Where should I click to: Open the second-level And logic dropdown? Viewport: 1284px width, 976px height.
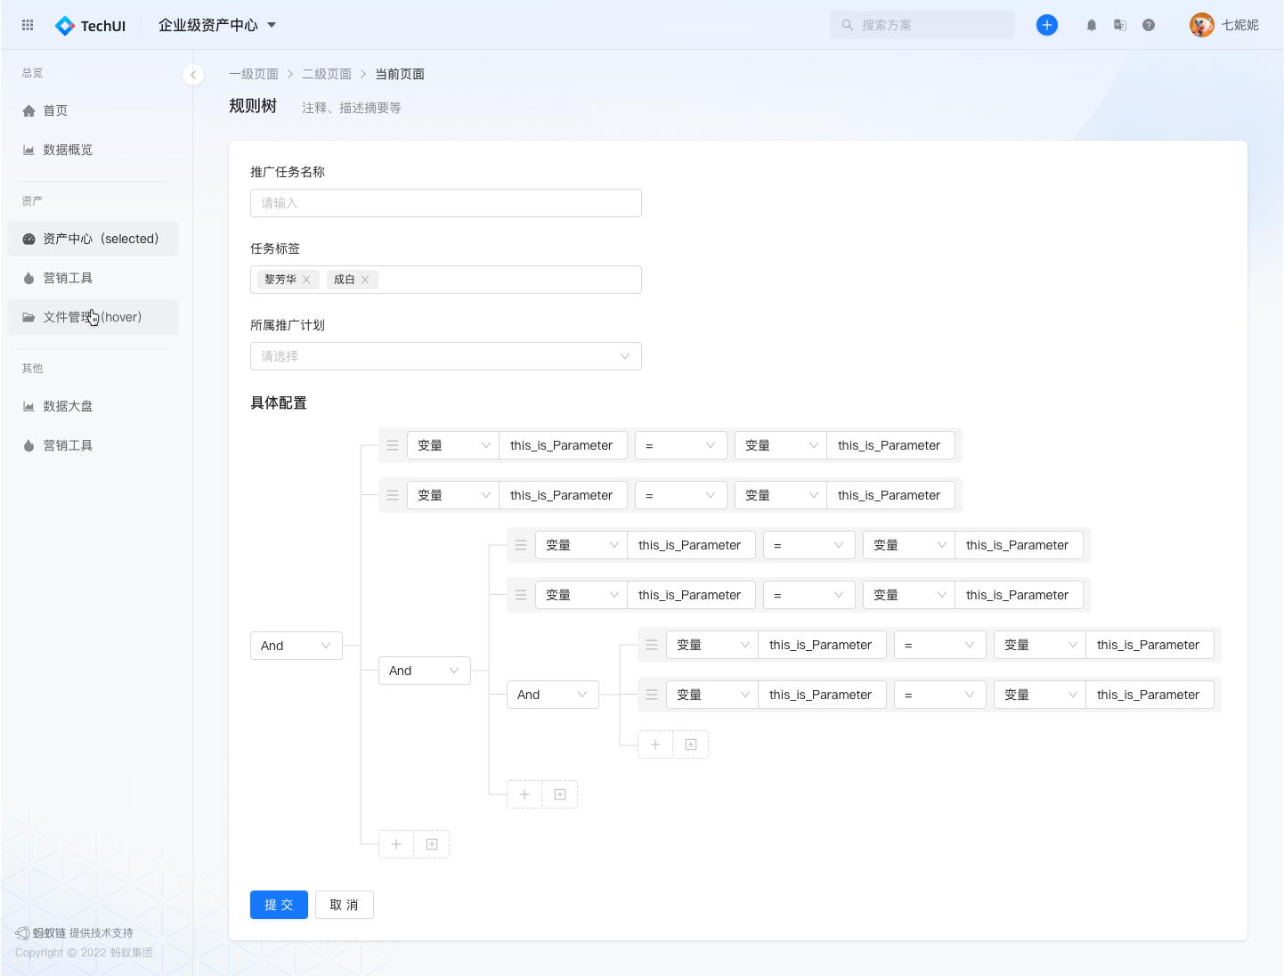(x=425, y=671)
